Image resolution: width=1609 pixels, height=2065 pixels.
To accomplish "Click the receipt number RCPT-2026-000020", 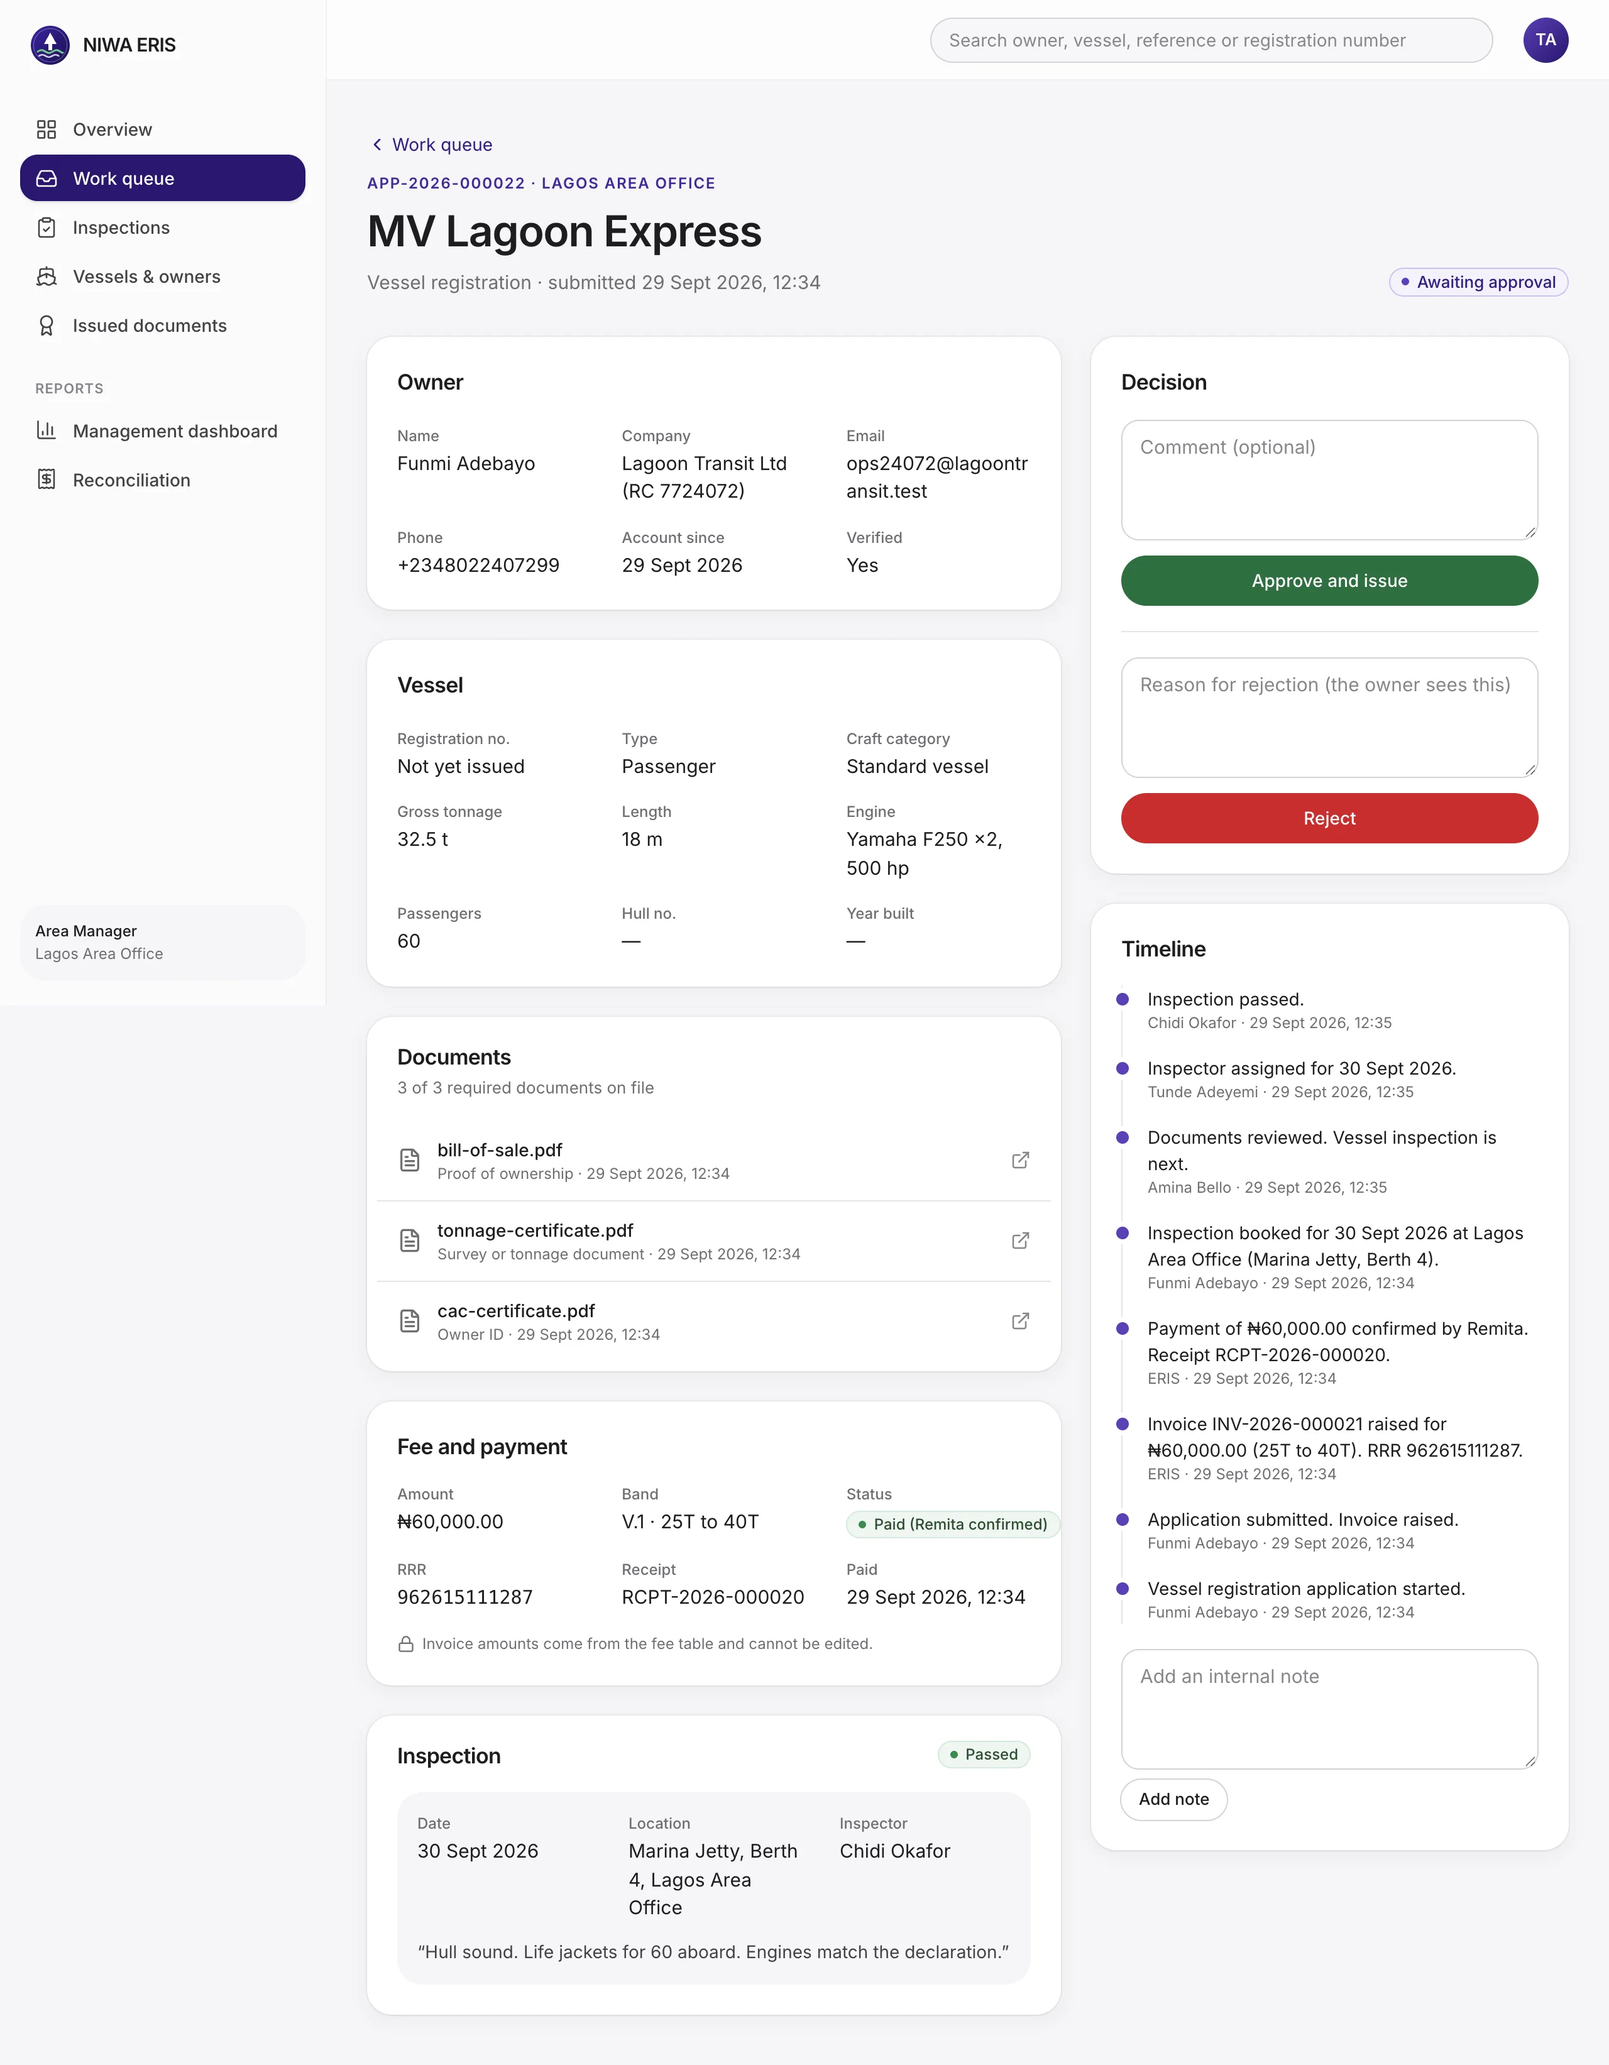I will [x=712, y=1597].
